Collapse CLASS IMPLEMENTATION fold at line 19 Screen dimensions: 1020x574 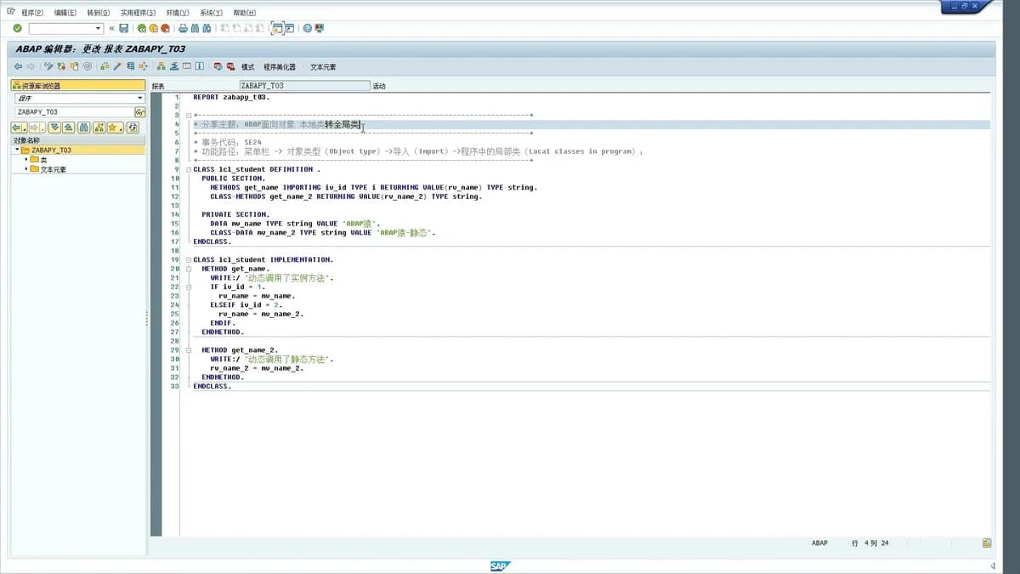[x=188, y=259]
